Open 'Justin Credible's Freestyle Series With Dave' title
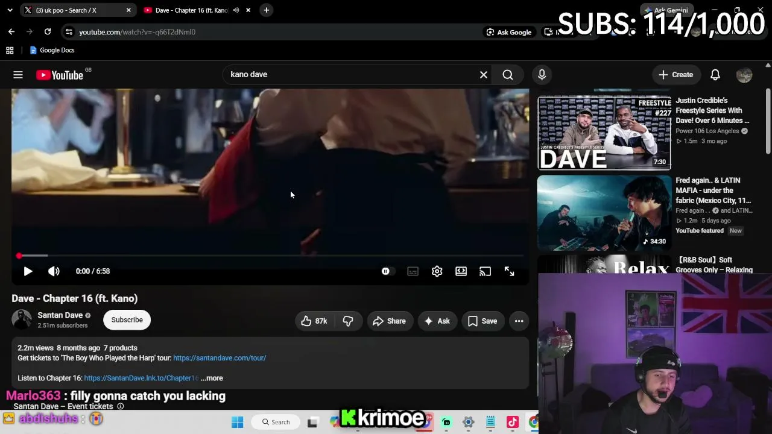Image resolution: width=772 pixels, height=434 pixels. tap(712, 111)
